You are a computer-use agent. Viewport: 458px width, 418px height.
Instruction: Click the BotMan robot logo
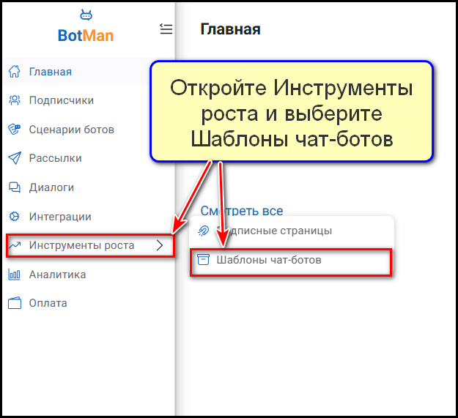(86, 15)
